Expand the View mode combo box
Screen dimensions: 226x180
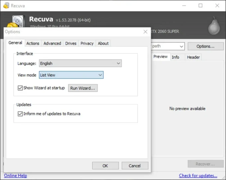(71, 75)
